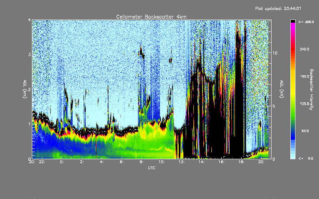Click the "<= 0.0" colorbar minimum label
319x199 pixels.
306,158
